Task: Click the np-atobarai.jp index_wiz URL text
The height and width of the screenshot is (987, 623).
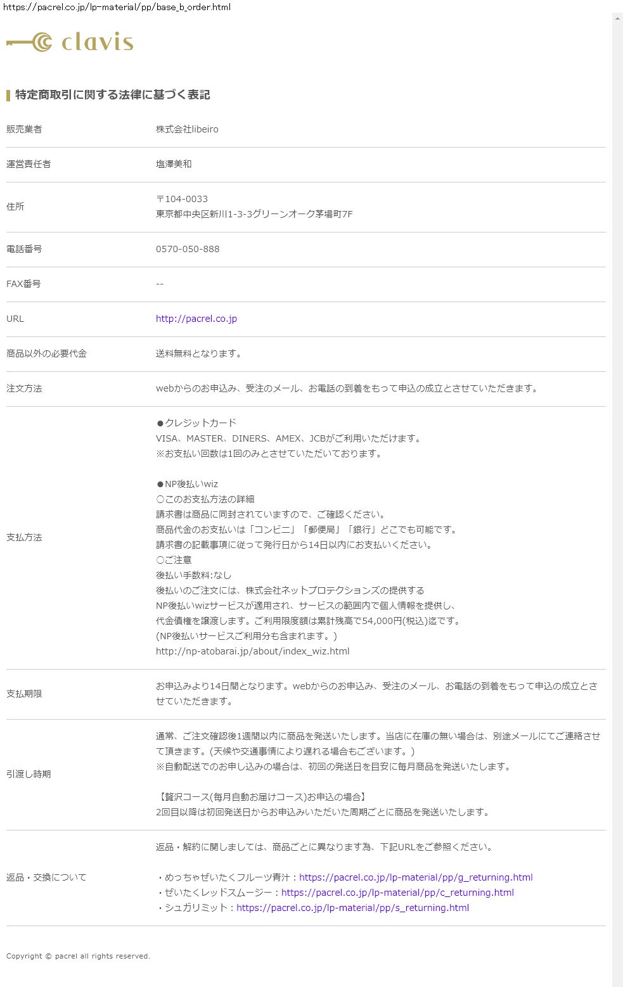Action: (x=252, y=651)
